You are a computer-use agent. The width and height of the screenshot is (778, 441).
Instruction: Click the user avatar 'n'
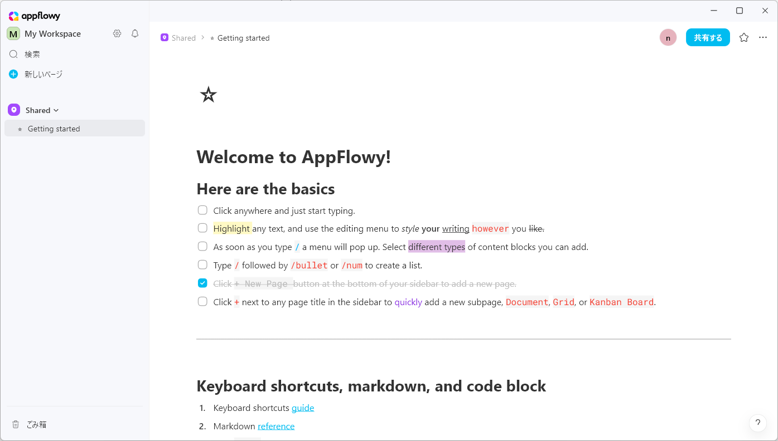point(668,37)
